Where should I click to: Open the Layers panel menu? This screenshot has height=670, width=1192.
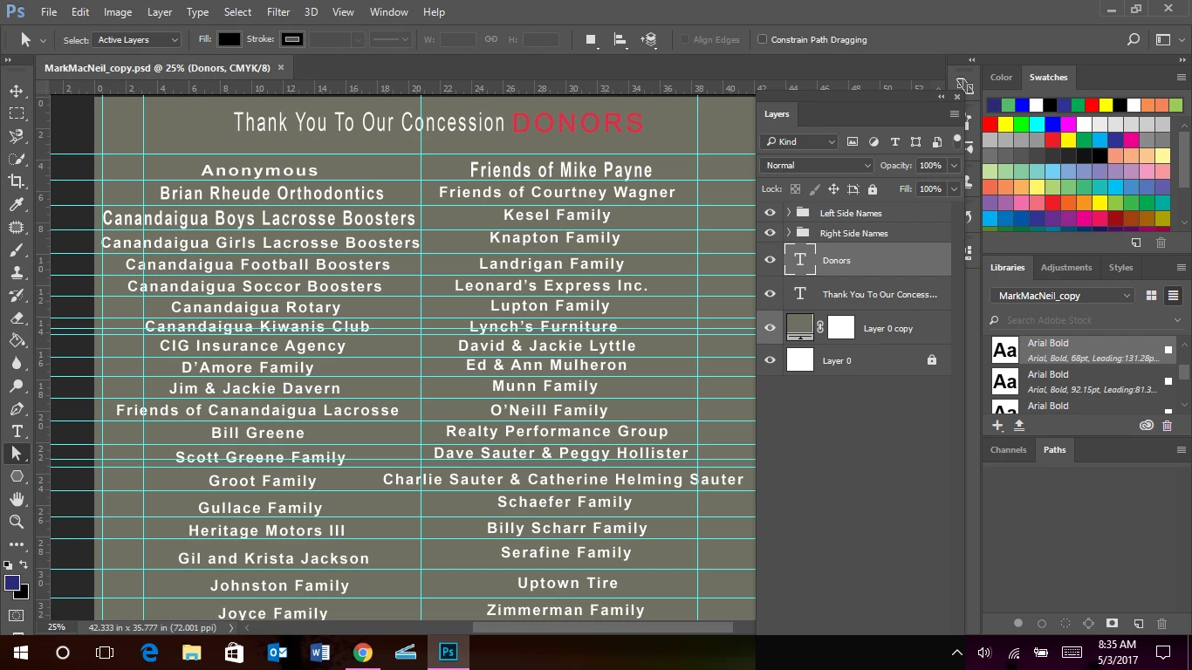[954, 113]
